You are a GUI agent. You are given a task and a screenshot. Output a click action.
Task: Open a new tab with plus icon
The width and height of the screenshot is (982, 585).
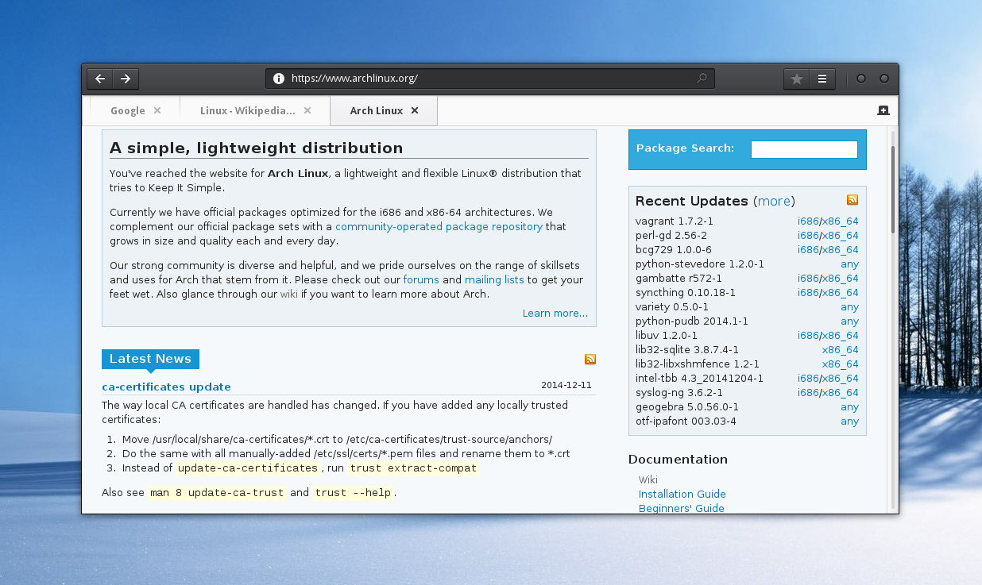pyautogui.click(x=883, y=111)
